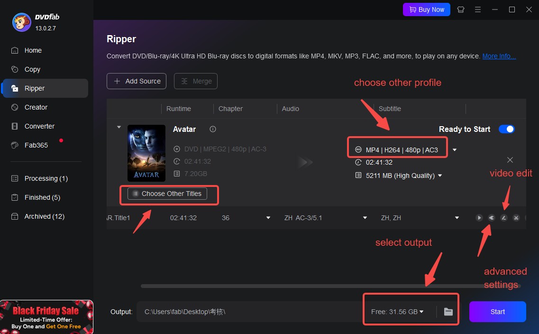Collapse the Avatar title row chevron
This screenshot has width=539, height=334.
[119, 127]
